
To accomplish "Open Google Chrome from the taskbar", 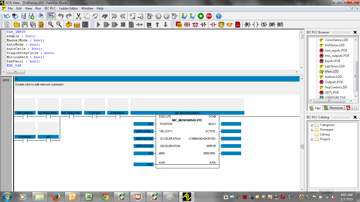I will tap(105, 196).
